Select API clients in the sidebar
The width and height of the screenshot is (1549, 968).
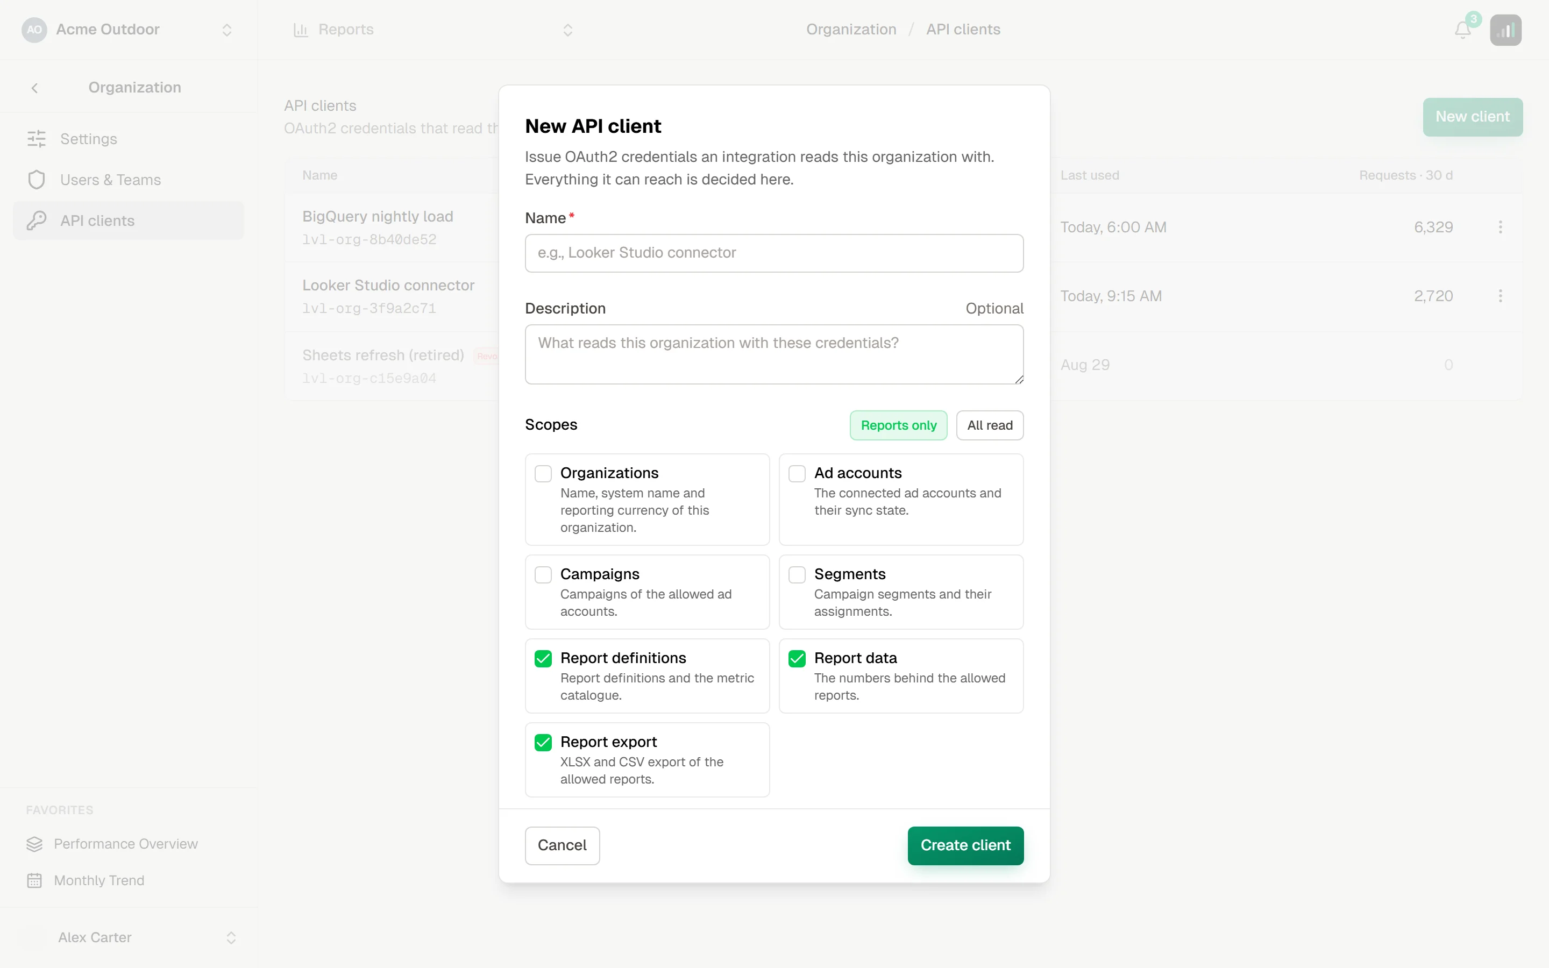tap(128, 221)
